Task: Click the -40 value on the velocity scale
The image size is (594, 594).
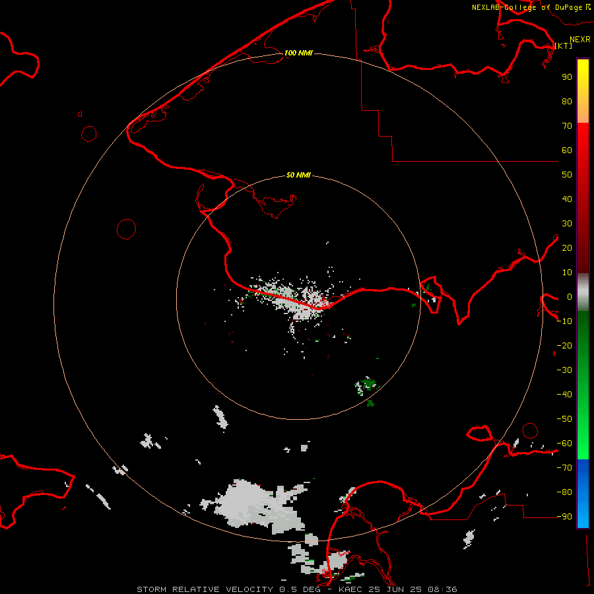Action: click(x=564, y=395)
